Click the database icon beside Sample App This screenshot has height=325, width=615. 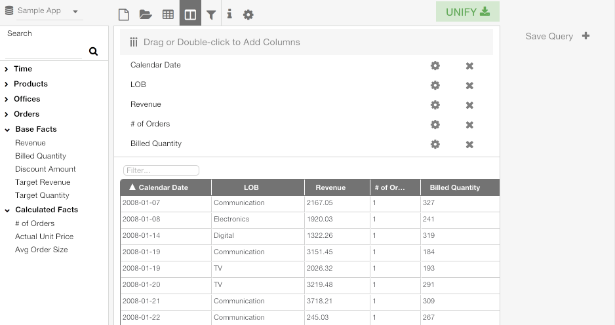[9, 10]
